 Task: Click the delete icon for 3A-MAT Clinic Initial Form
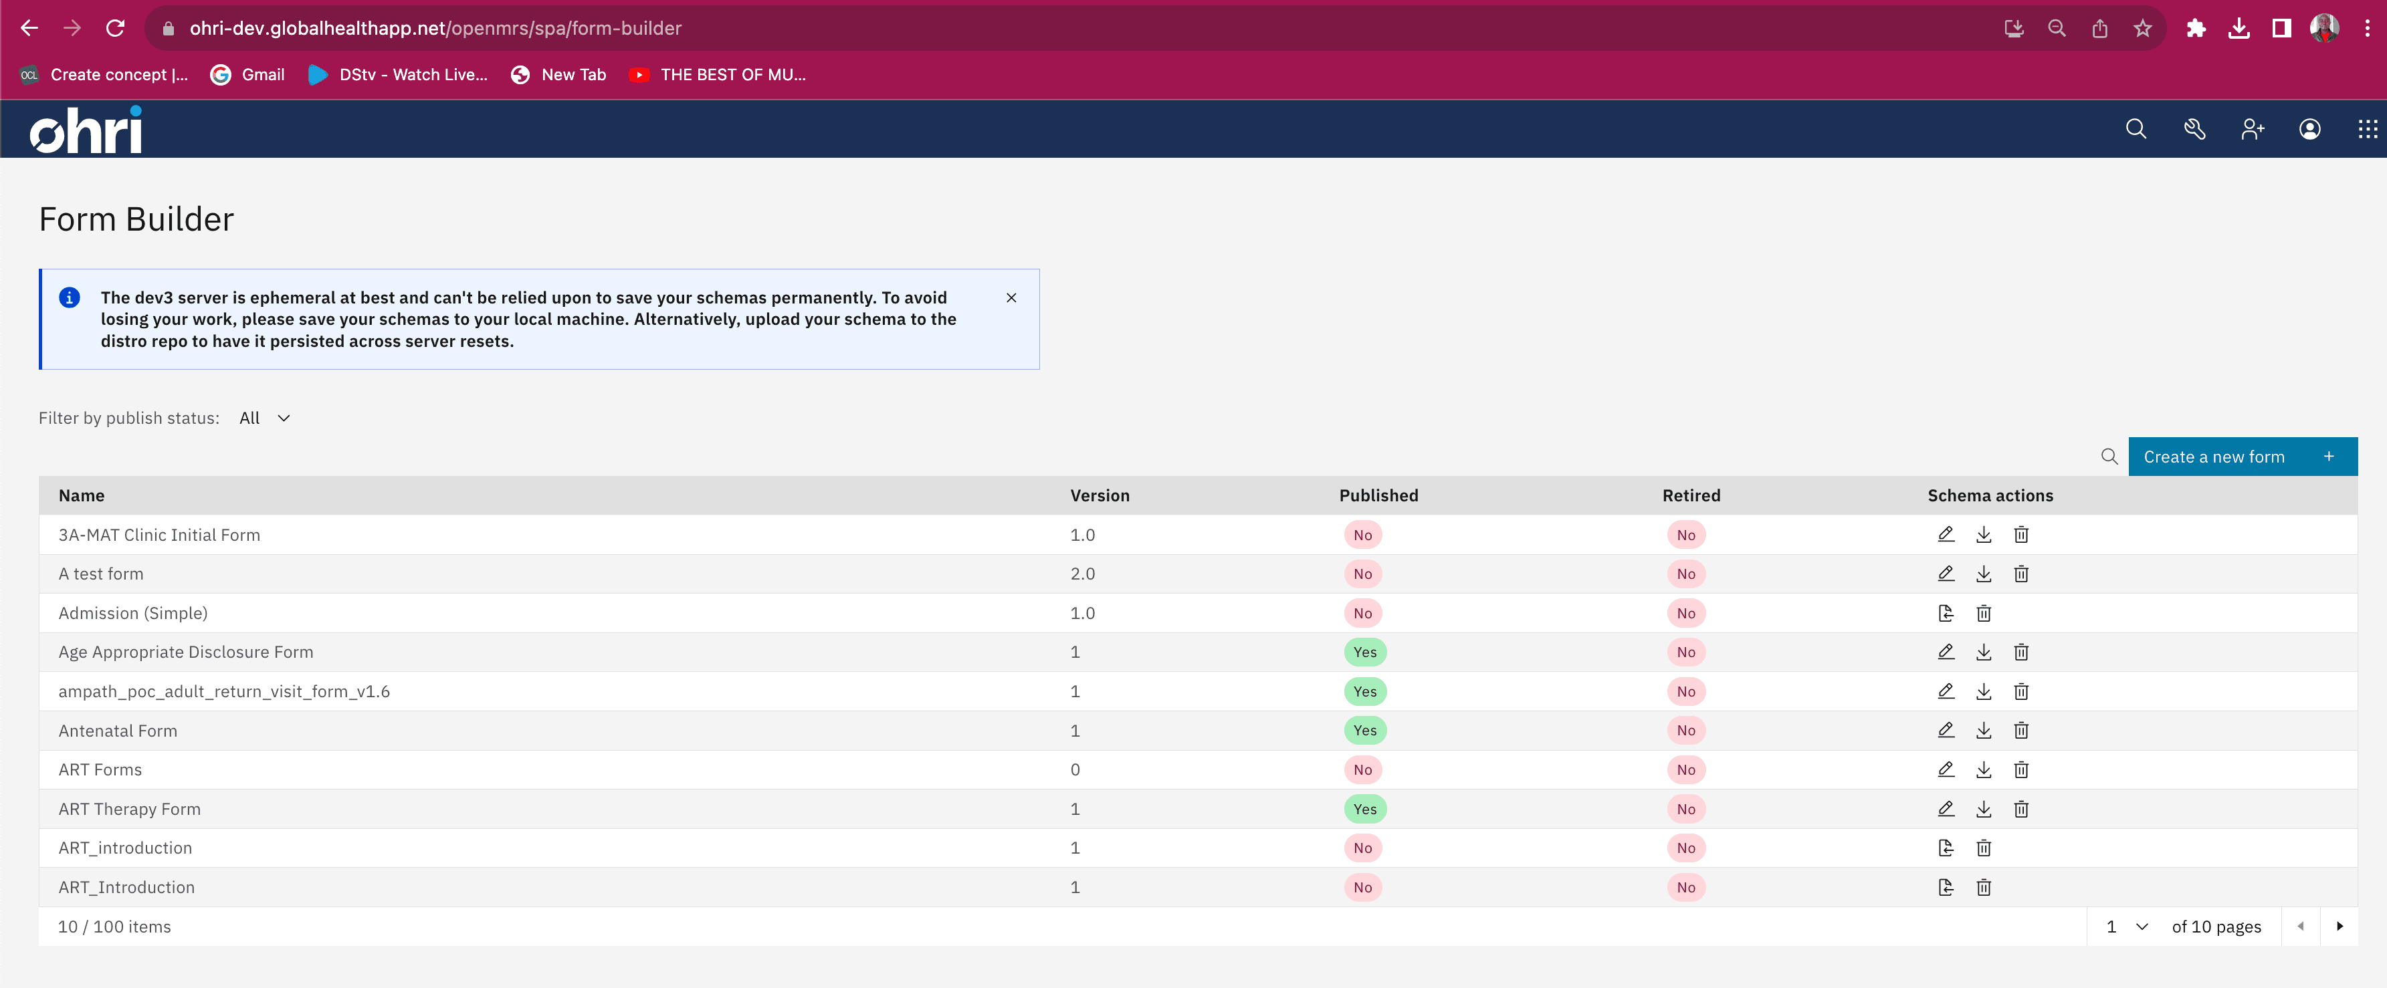coord(2022,534)
